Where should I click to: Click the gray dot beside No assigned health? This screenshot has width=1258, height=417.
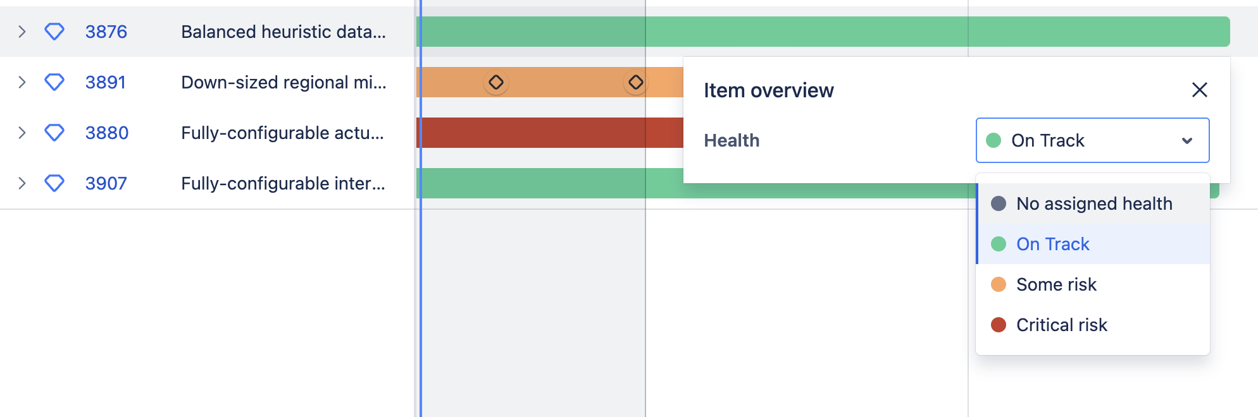(x=999, y=203)
